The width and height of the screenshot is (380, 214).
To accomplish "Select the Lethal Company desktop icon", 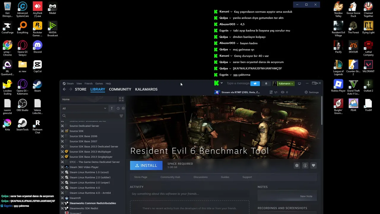I will coord(368,48).
